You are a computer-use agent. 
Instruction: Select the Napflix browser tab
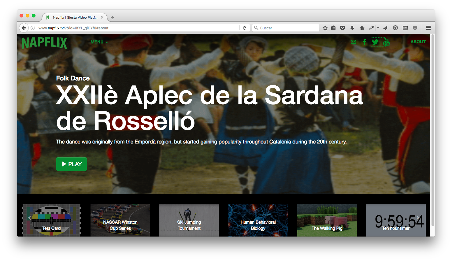[x=74, y=17]
